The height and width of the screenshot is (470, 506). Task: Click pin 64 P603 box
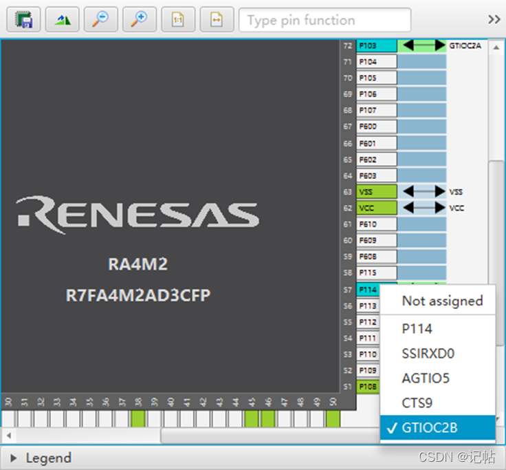[376, 175]
